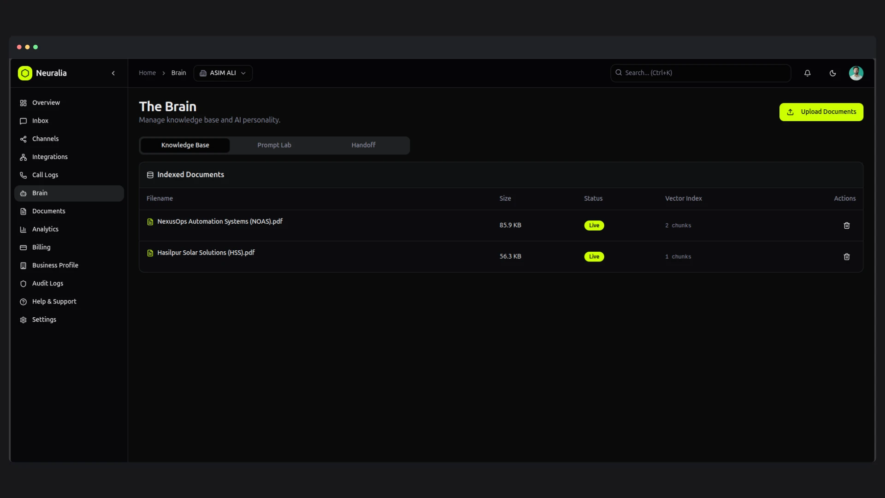Click the Integrations network icon
The image size is (885, 498).
[23, 157]
